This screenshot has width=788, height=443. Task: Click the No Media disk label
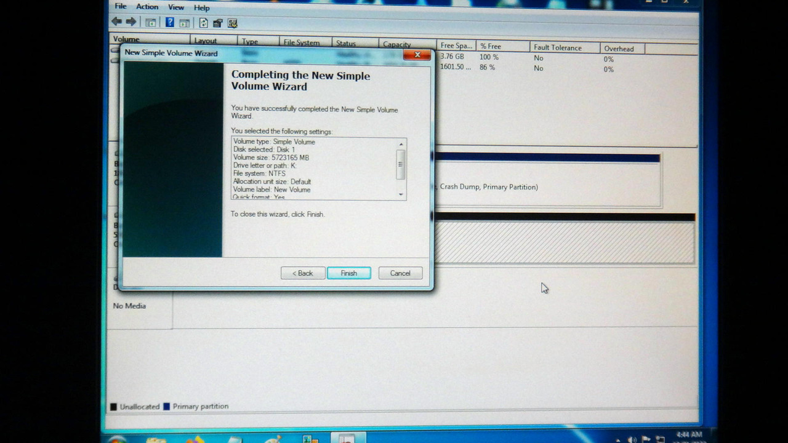[129, 306]
